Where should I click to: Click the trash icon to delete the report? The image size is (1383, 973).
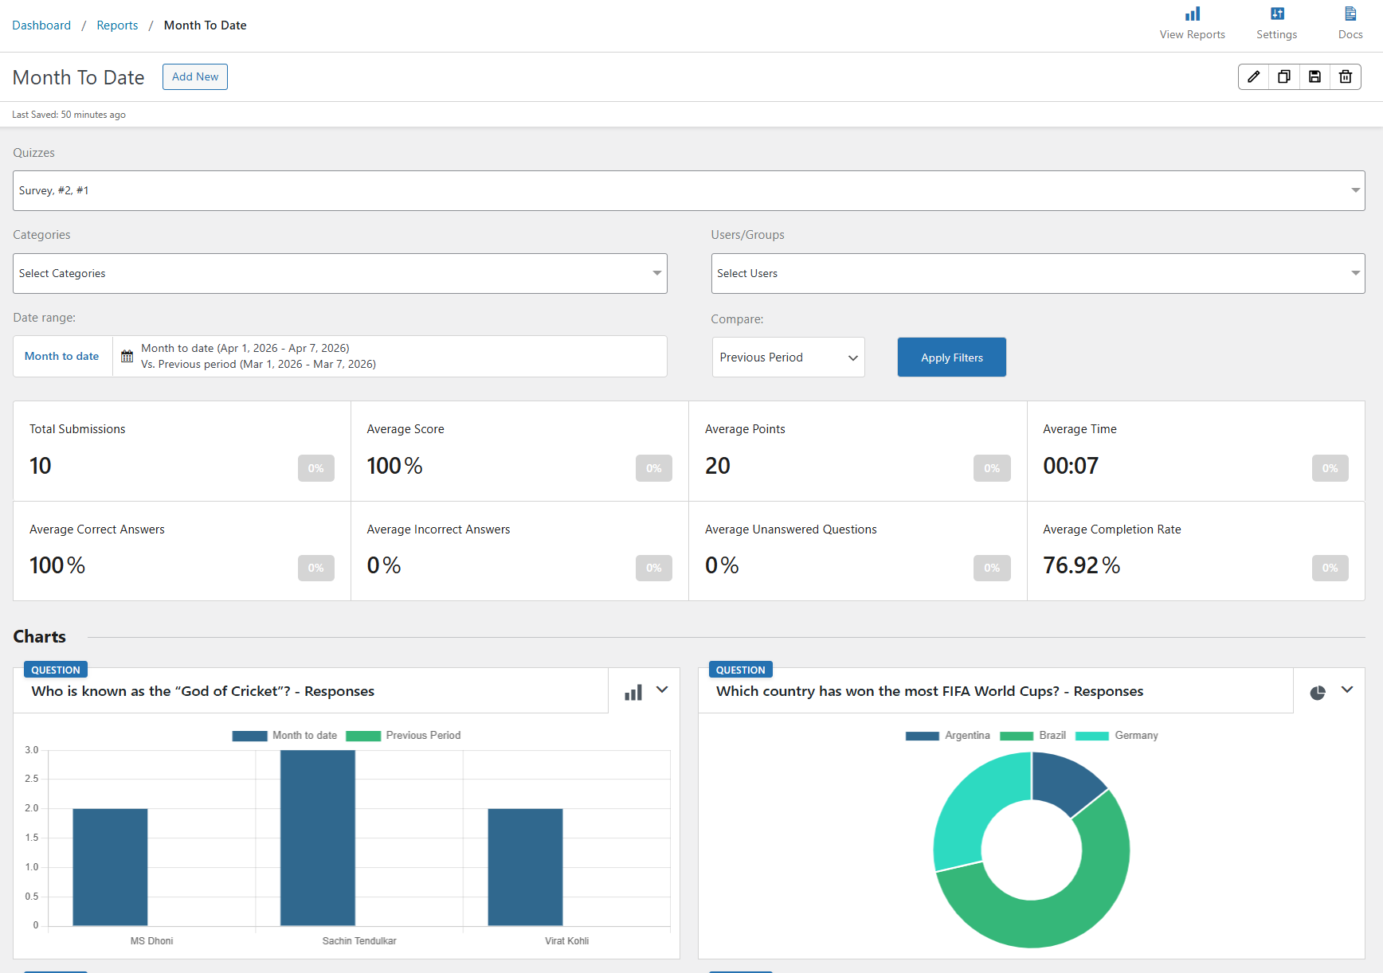point(1346,76)
